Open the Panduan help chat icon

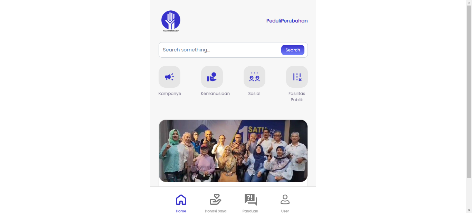point(251,200)
